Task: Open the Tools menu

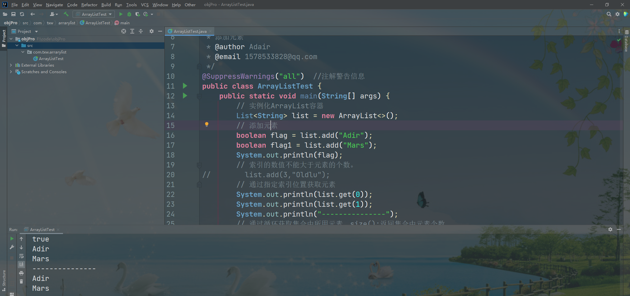Action: point(131,5)
